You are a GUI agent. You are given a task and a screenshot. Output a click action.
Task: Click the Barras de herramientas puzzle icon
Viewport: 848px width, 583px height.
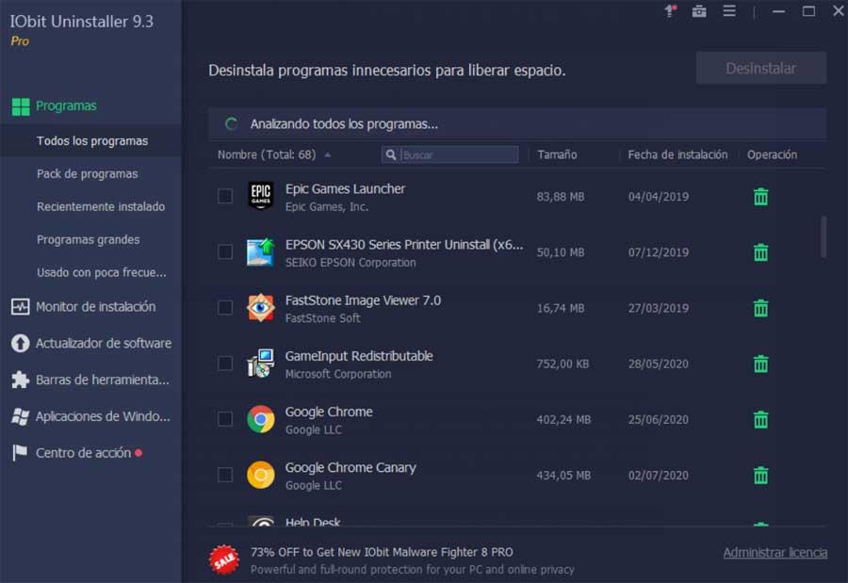tap(20, 380)
